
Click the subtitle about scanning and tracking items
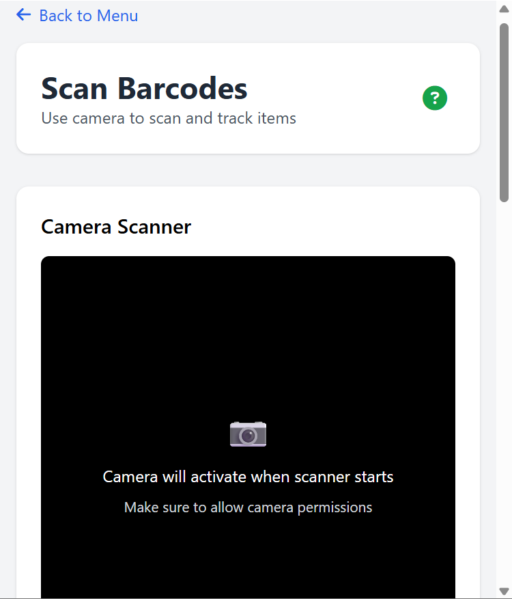169,117
